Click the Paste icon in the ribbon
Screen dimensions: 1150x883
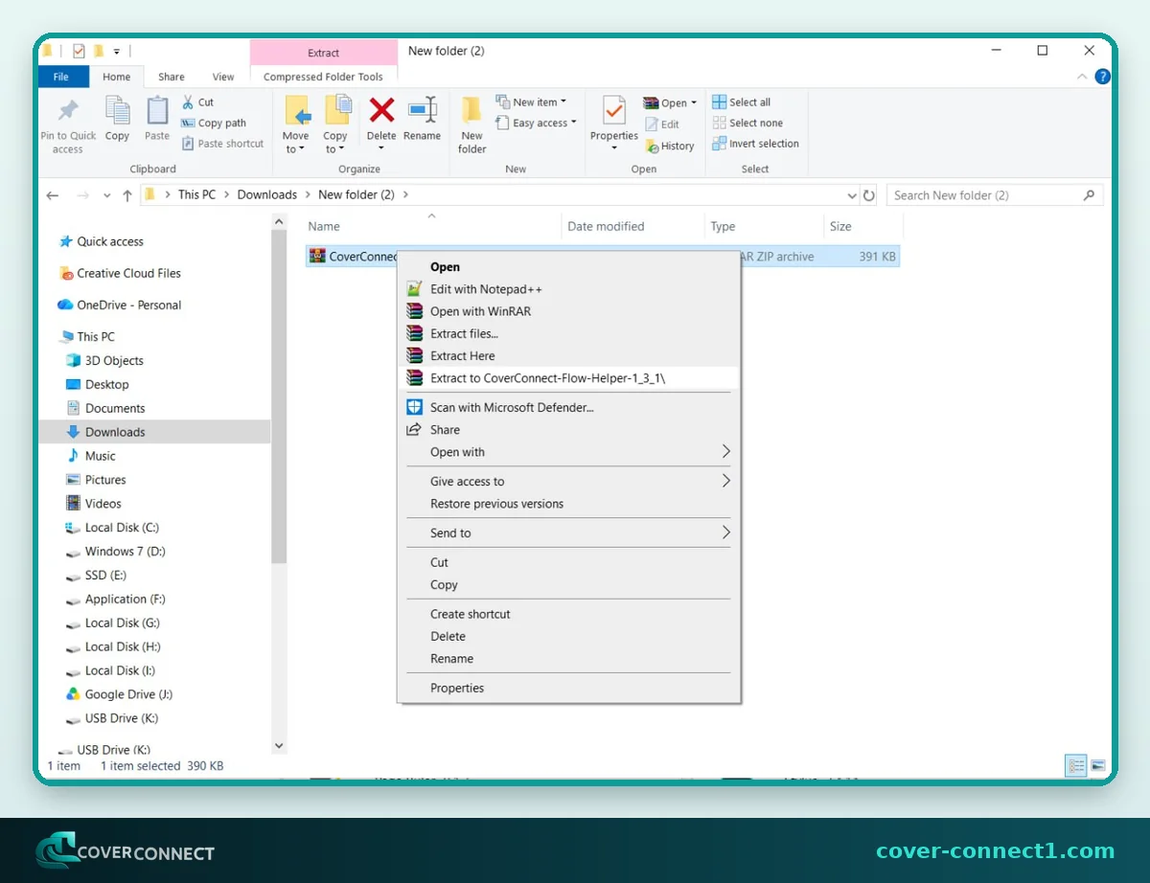157,110
